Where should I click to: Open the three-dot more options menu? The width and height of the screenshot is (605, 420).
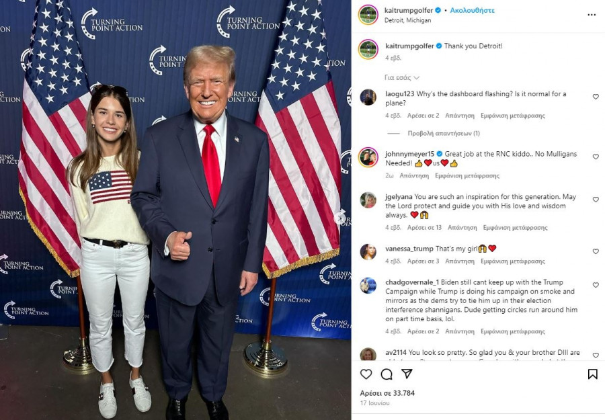(592, 15)
